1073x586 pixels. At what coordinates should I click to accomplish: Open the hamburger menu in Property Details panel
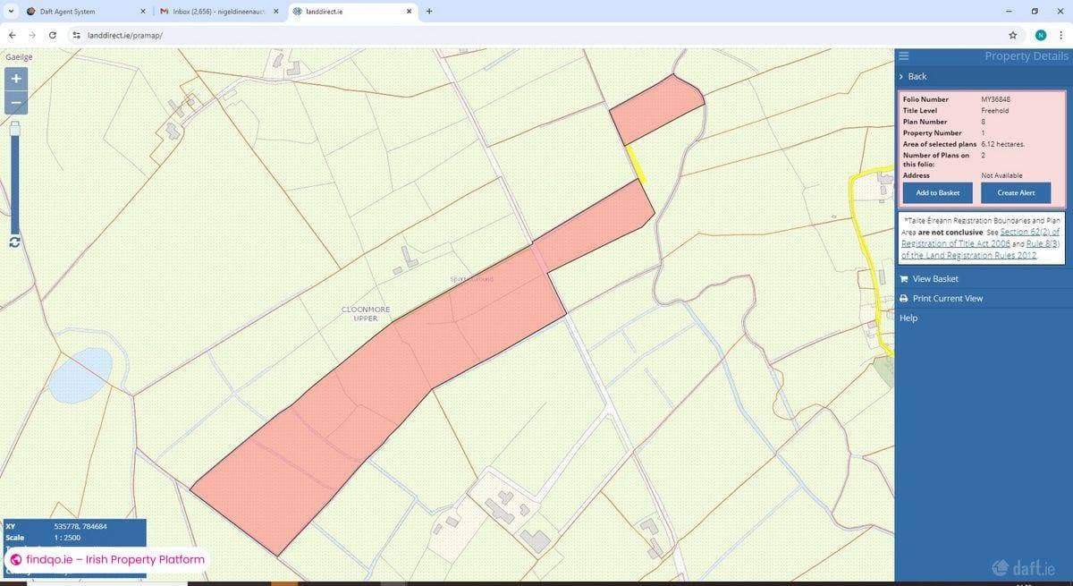(903, 55)
